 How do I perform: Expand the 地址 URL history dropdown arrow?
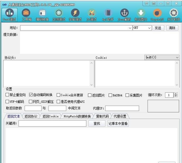tap(130, 28)
